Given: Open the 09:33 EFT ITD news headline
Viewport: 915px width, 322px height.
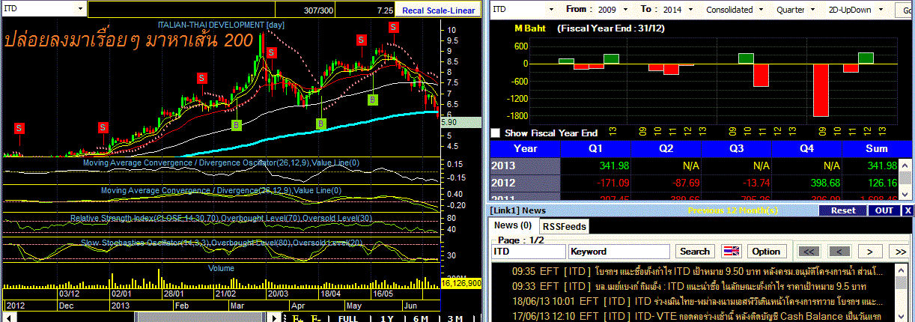Looking at the screenshot, I should click(689, 287).
